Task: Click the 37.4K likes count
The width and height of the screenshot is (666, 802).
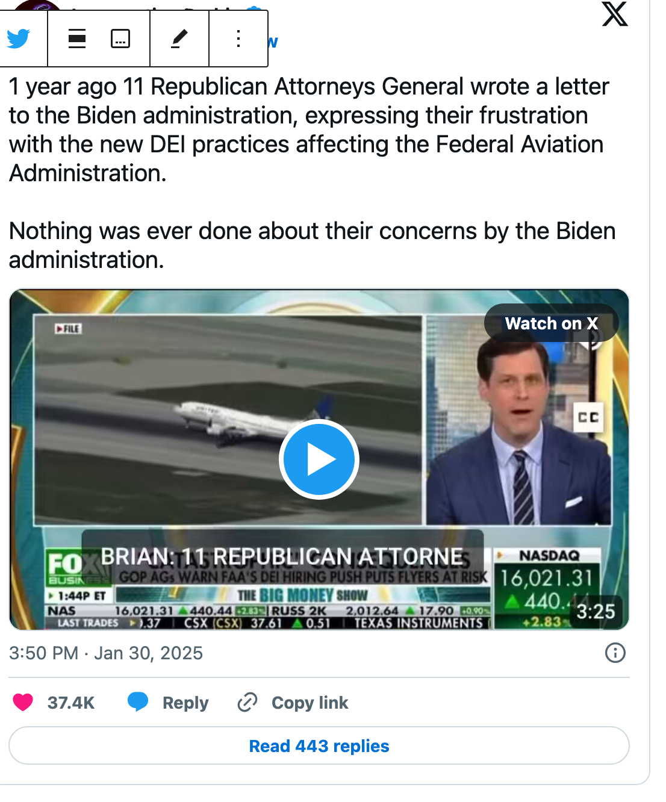Action: [71, 703]
